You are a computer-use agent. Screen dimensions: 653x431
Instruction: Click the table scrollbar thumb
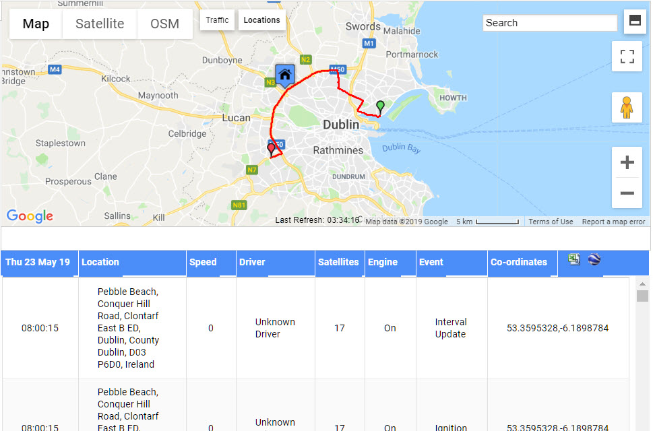point(642,296)
